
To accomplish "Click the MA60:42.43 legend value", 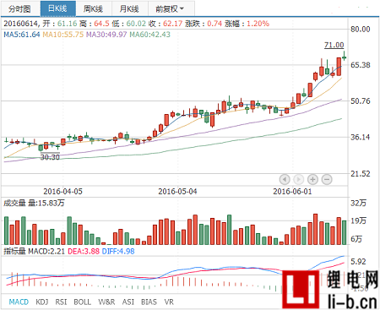I will click(149, 35).
